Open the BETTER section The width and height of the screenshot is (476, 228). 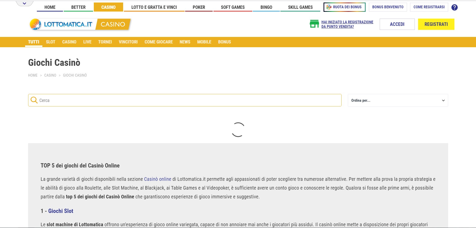pos(78,7)
